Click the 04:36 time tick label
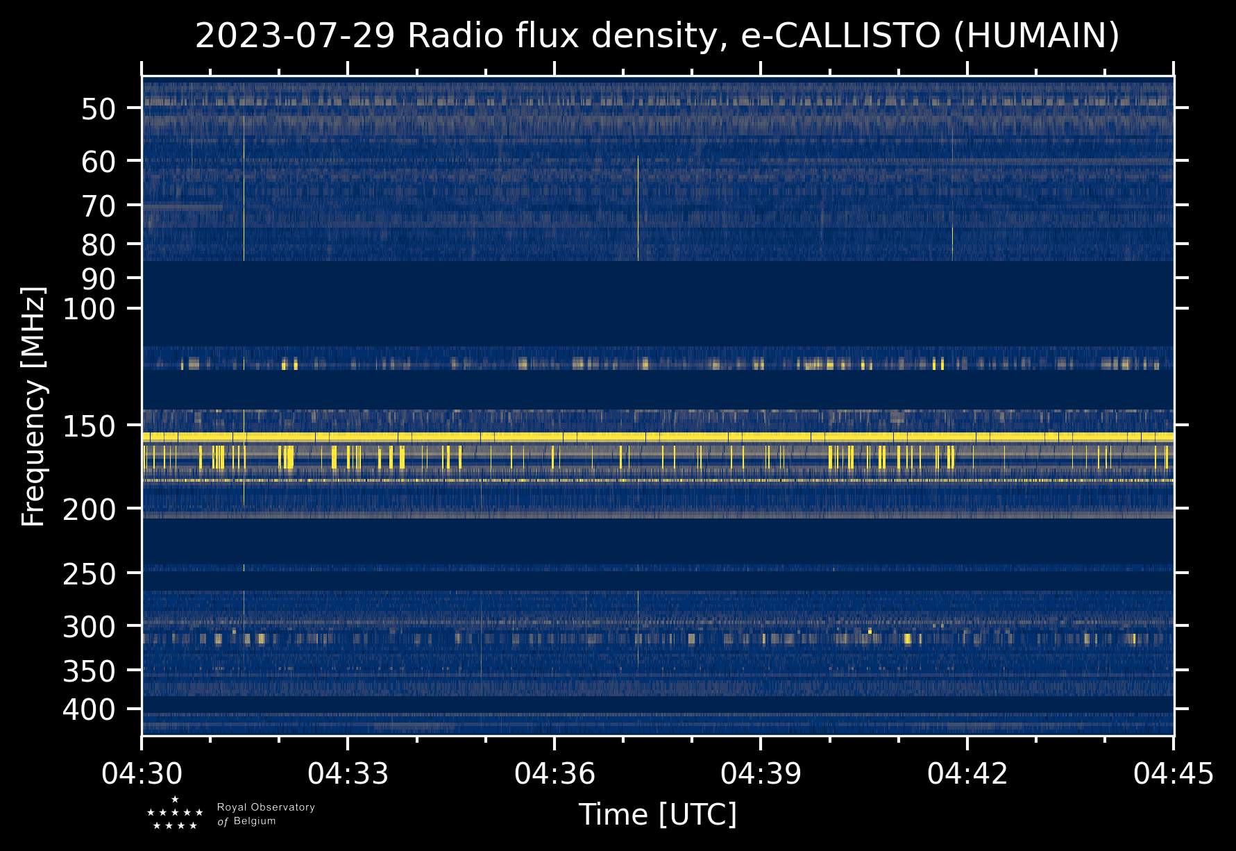This screenshot has width=1236, height=851. (554, 773)
